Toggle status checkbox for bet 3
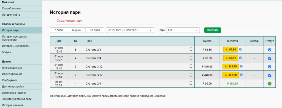 tap(270, 67)
